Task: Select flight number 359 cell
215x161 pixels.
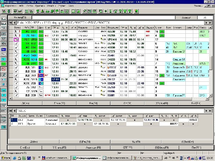Action: pyautogui.click(x=34, y=95)
